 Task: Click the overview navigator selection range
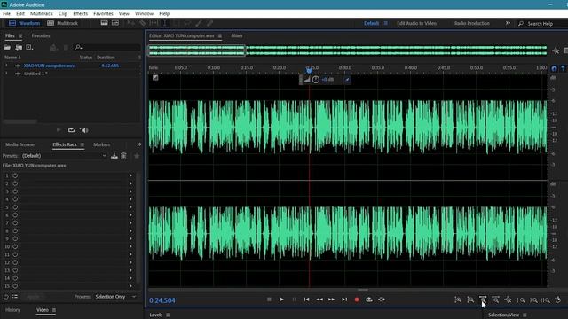[x=197, y=51]
